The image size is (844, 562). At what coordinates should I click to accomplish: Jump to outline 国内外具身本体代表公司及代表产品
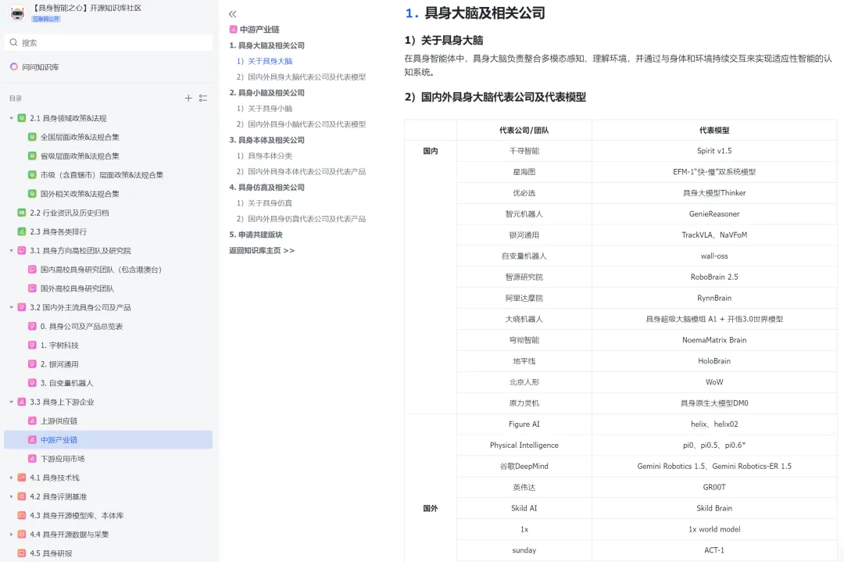(302, 171)
